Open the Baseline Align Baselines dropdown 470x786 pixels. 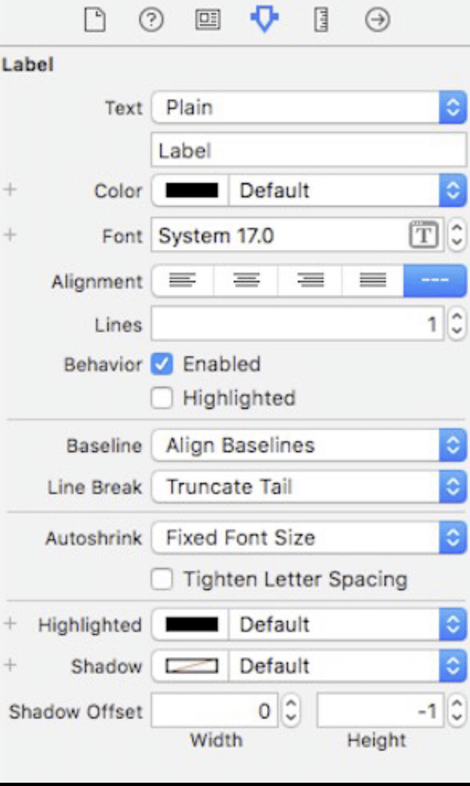tap(309, 445)
